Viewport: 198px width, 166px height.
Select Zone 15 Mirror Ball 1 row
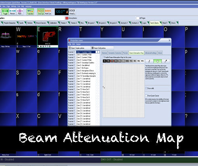(x=84, y=89)
